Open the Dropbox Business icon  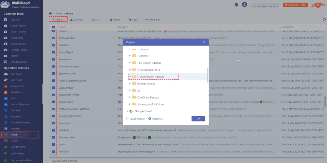pyautogui.click(x=6, y=122)
